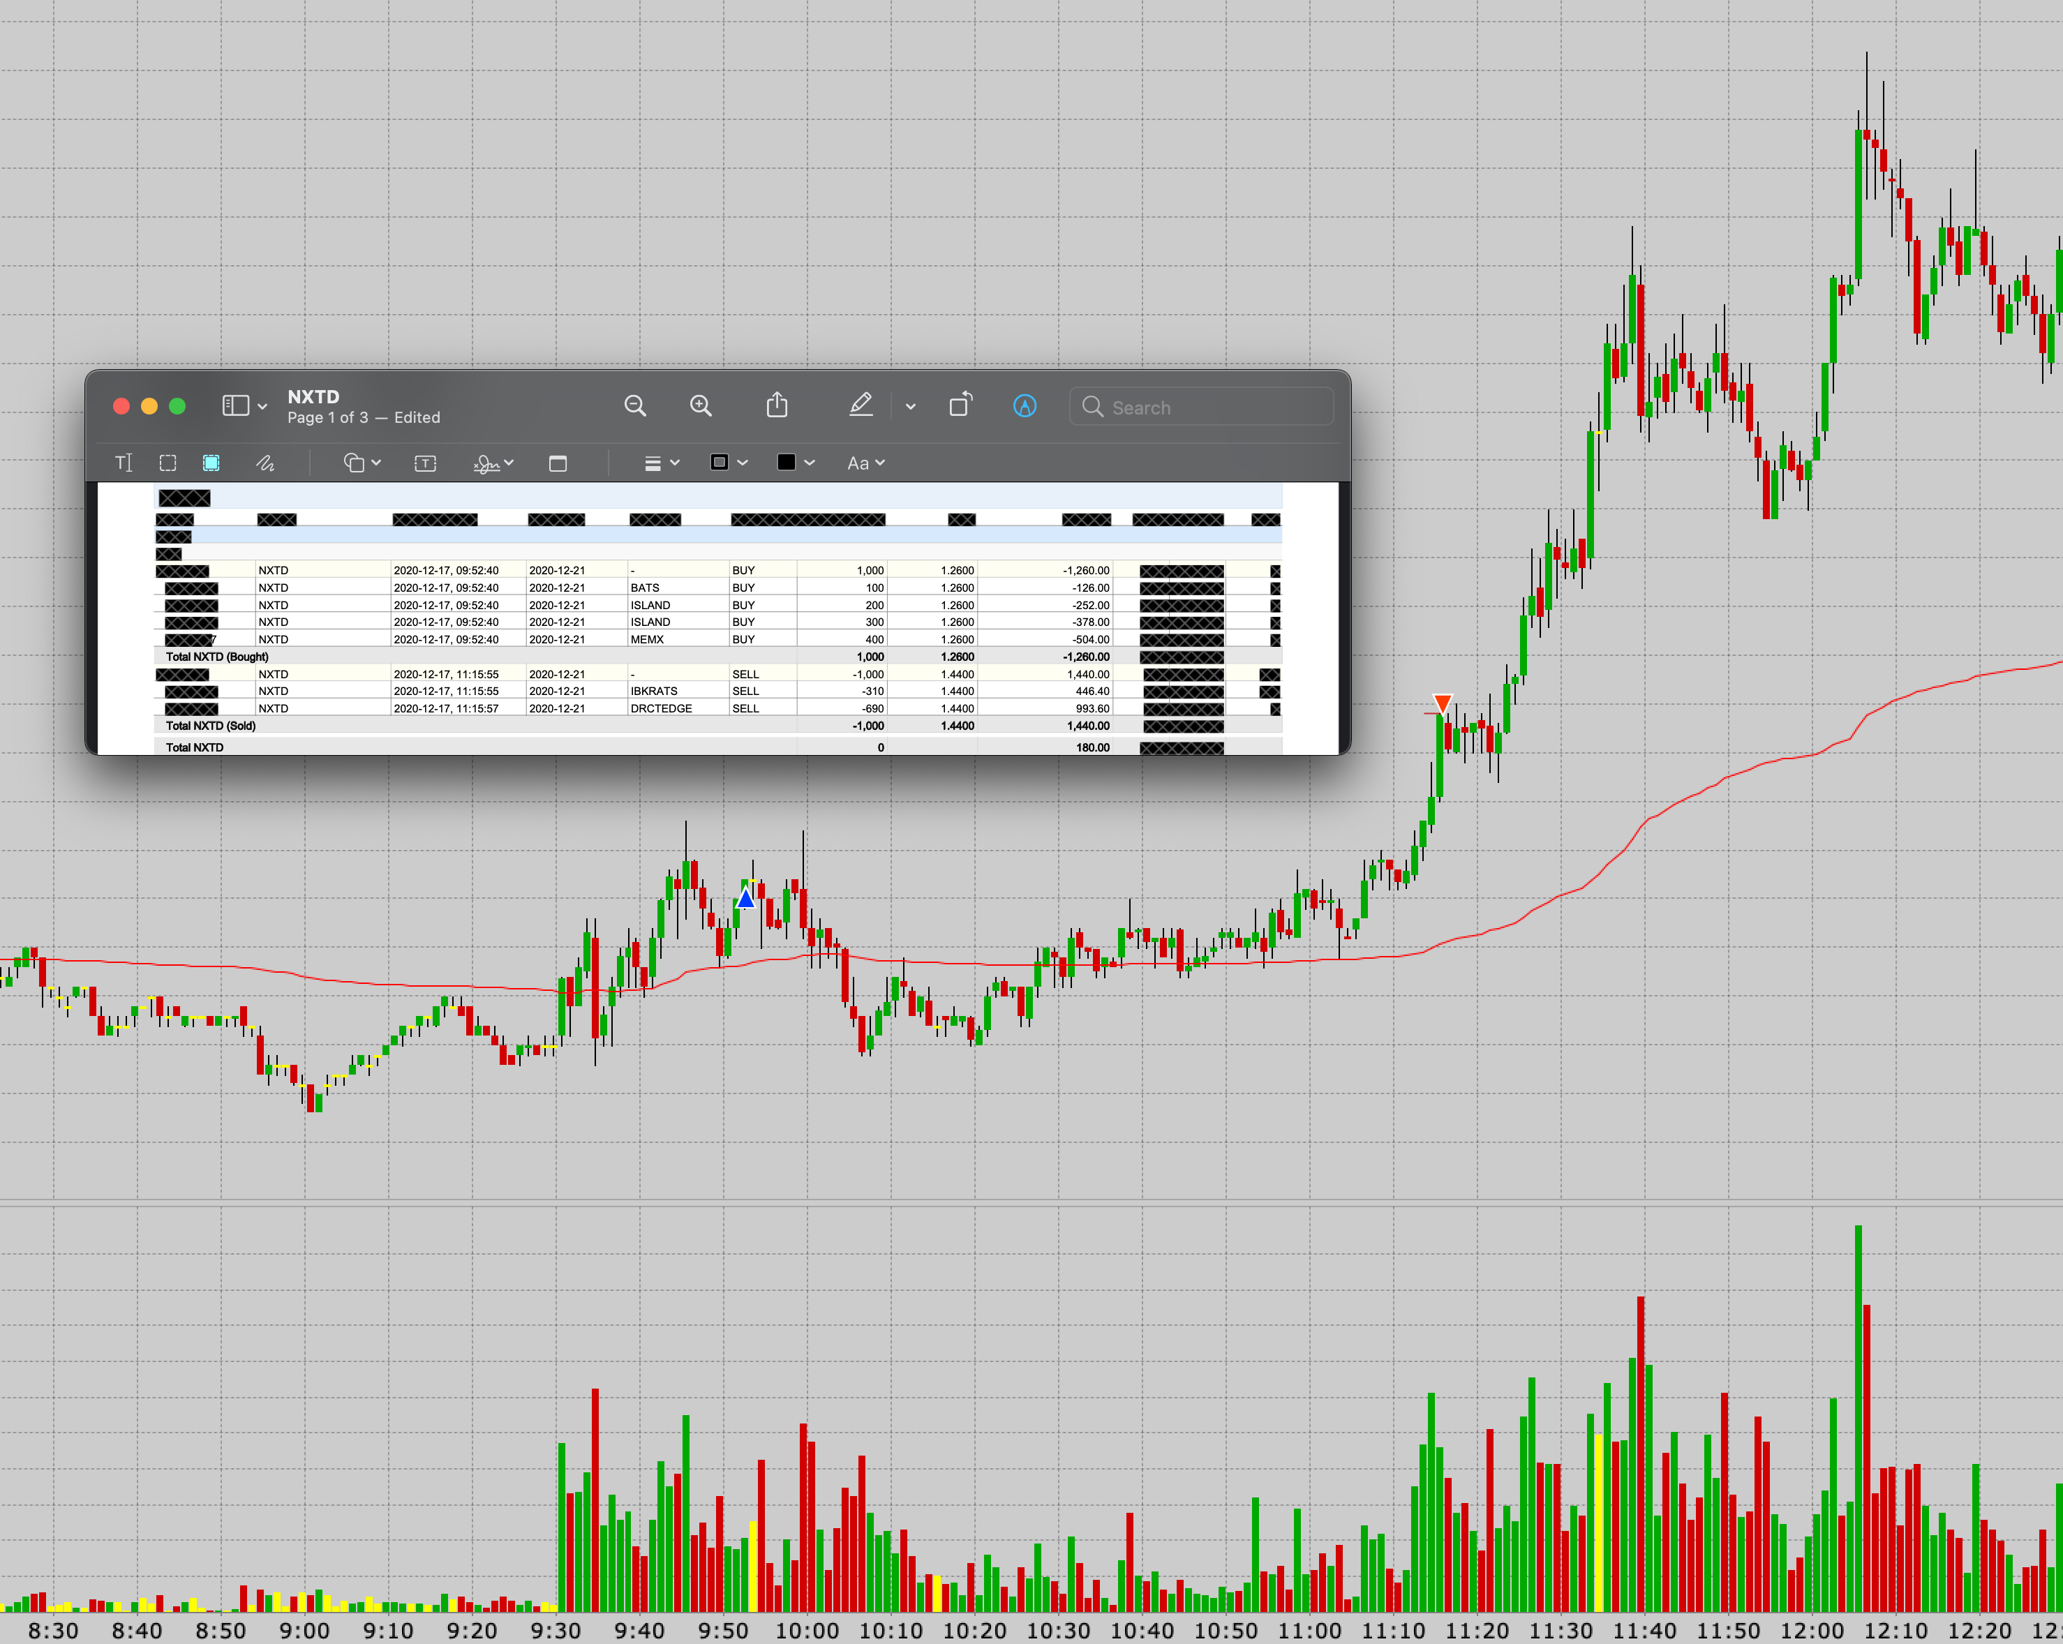This screenshot has width=2063, height=1644.
Task: Open the border color swatch
Action: click(727, 463)
